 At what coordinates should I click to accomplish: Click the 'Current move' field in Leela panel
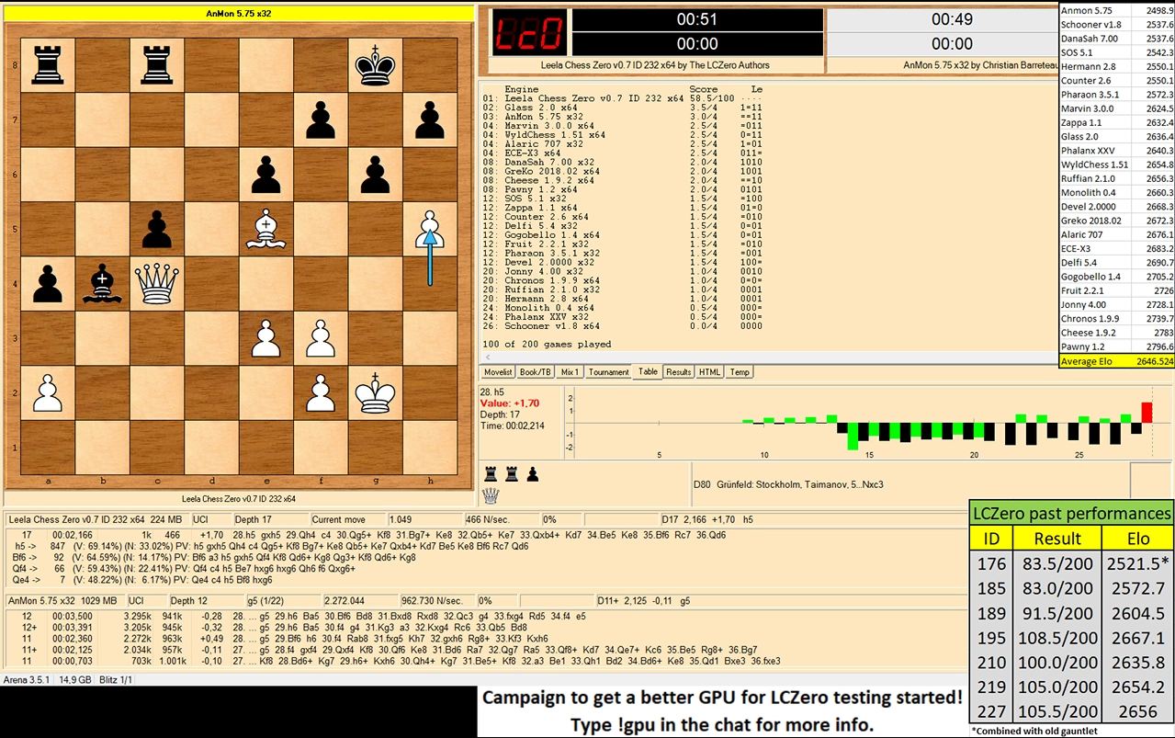click(348, 519)
